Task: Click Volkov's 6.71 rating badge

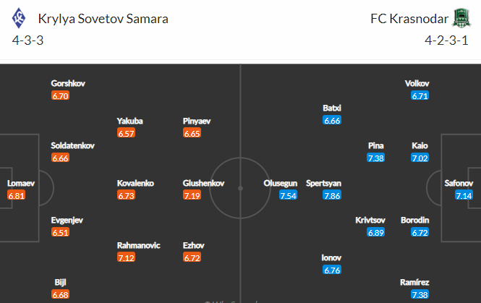Action: pos(420,96)
